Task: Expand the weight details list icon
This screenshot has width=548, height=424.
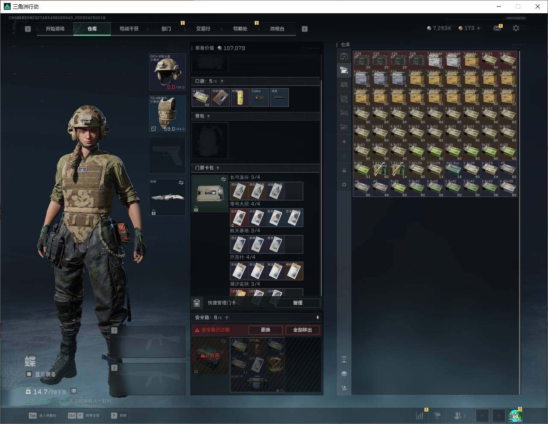Action: [x=74, y=391]
